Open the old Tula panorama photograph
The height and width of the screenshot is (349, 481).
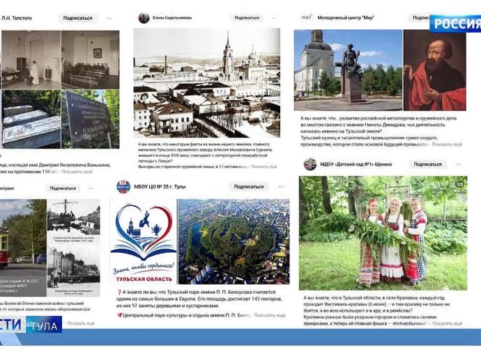[x=207, y=83]
